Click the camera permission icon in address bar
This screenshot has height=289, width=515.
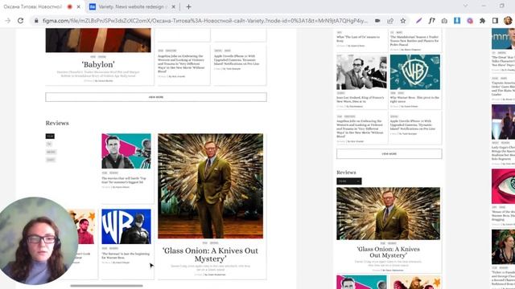(x=377, y=21)
